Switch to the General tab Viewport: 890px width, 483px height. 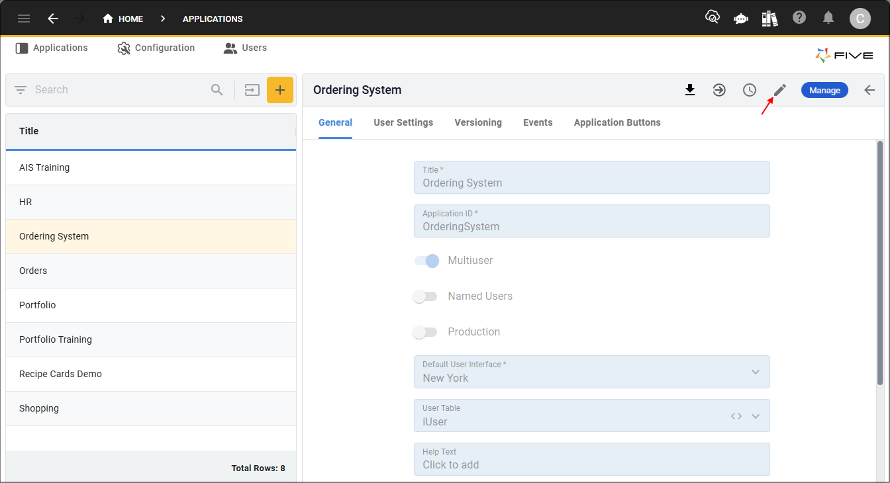(335, 123)
